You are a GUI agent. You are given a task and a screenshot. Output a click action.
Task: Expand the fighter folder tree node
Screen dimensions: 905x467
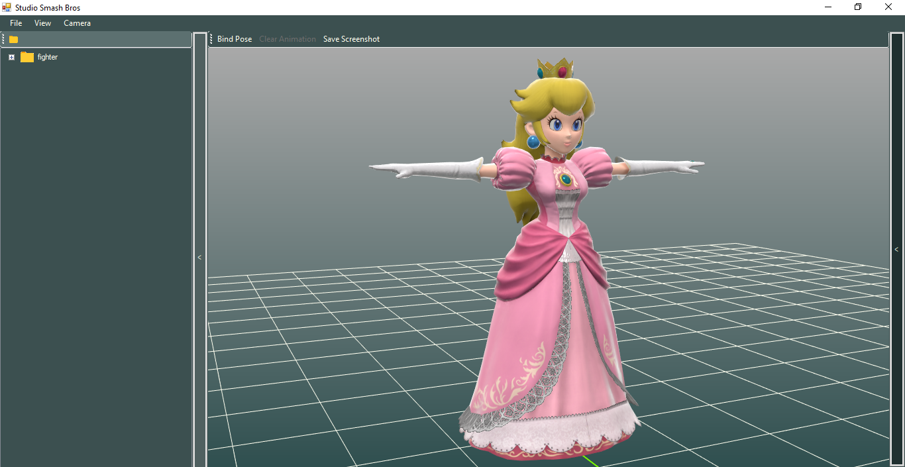[11, 58]
